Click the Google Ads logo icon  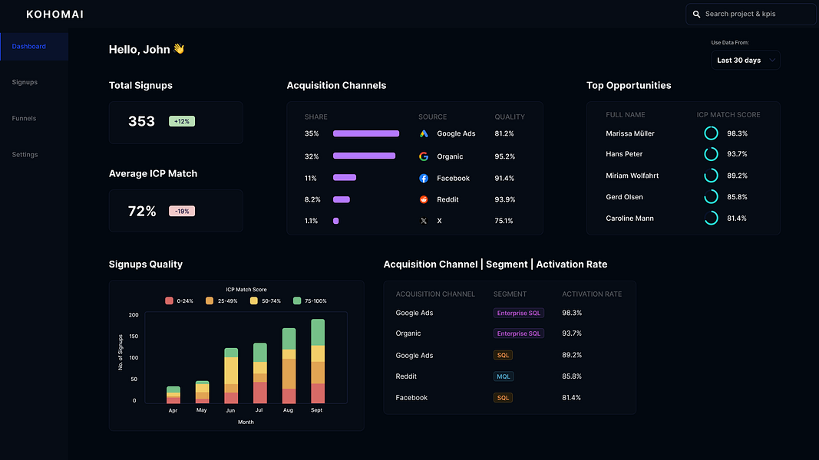click(x=424, y=133)
